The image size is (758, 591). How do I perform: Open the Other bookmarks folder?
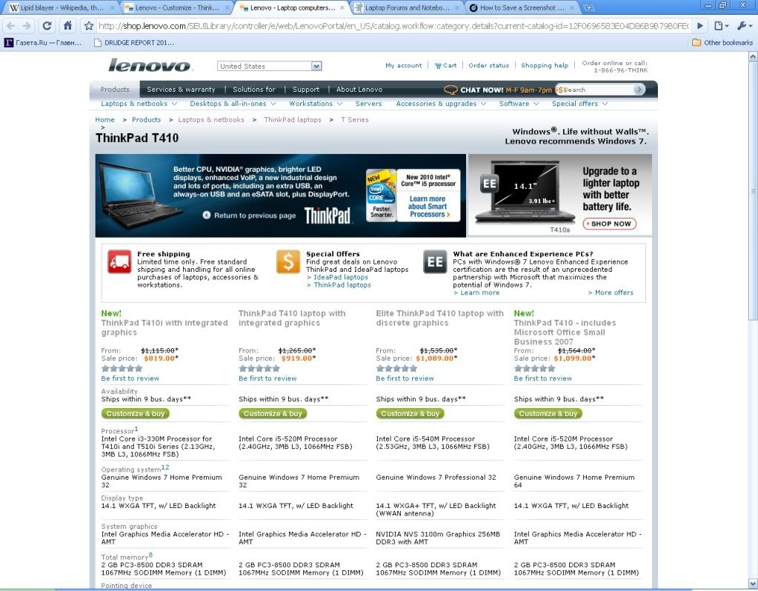click(x=722, y=42)
